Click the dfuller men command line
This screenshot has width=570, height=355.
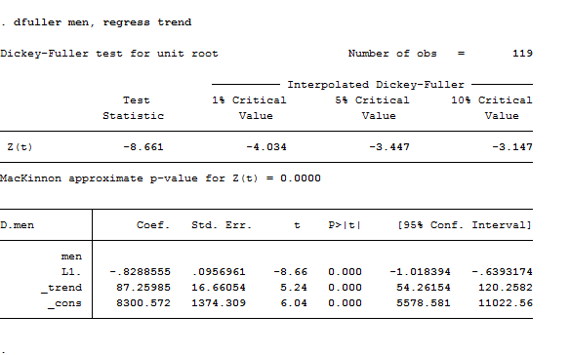(x=96, y=22)
